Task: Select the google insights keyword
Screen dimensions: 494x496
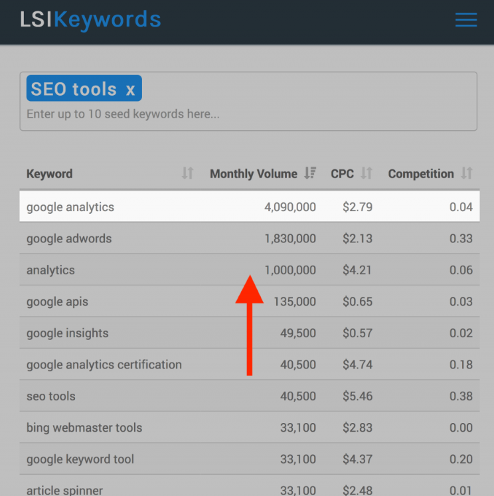Action: 67,333
